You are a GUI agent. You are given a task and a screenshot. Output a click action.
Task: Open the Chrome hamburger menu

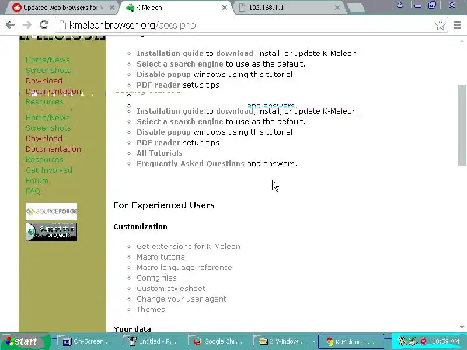(x=457, y=25)
